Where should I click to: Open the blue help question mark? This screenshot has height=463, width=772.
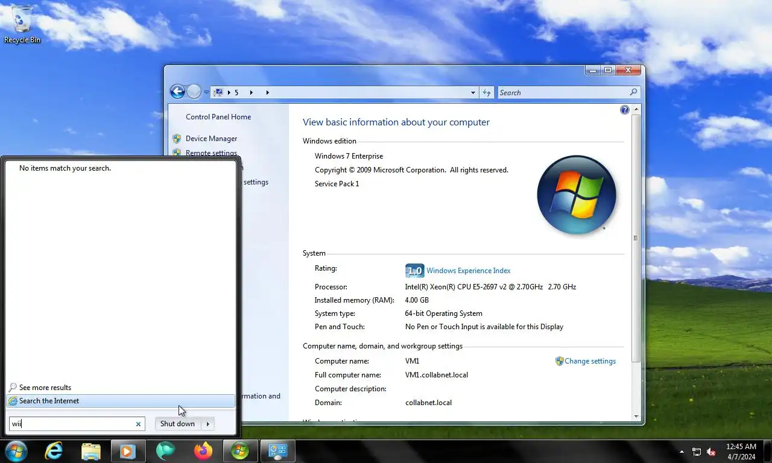[624, 110]
